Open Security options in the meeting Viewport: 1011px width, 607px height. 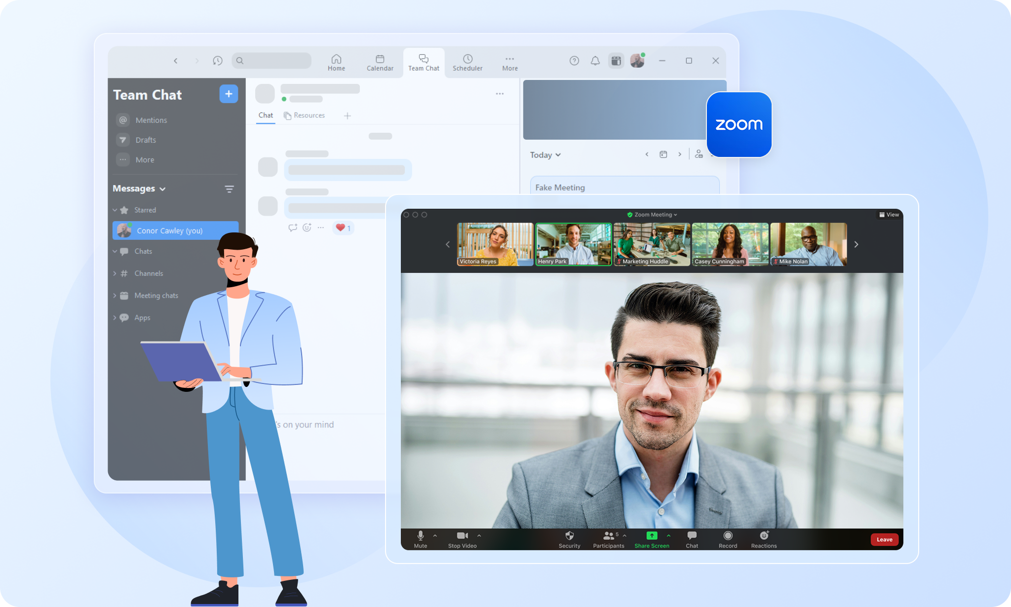[570, 539]
